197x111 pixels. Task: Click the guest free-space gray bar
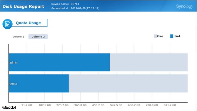click(128, 83)
